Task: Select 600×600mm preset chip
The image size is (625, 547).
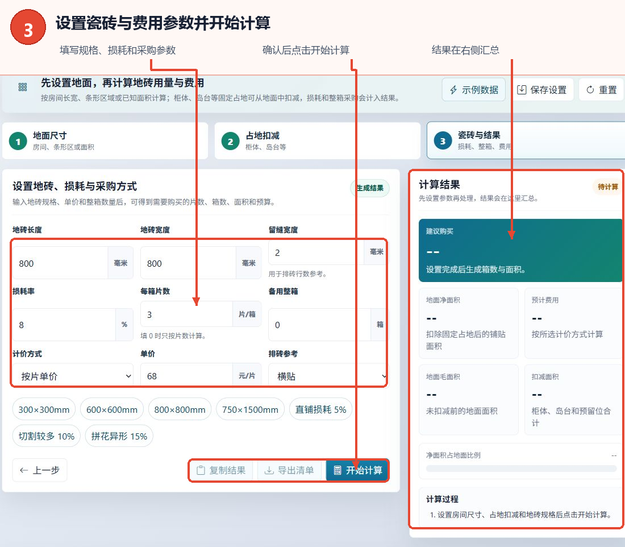Action: pos(112,409)
